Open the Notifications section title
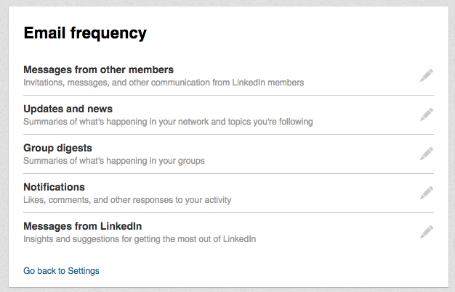Screen dimensions: 455x292 [54, 187]
